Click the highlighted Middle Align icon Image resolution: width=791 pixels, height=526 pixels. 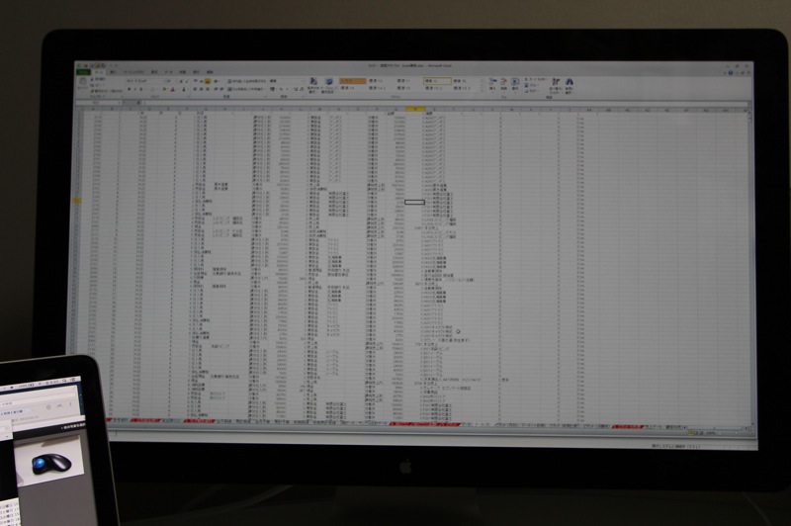[207, 81]
